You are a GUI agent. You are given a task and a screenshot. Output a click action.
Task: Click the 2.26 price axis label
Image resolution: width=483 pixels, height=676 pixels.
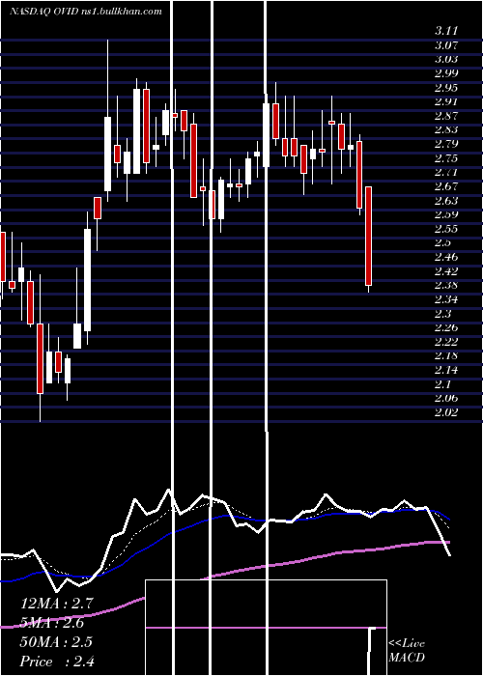[x=446, y=327]
